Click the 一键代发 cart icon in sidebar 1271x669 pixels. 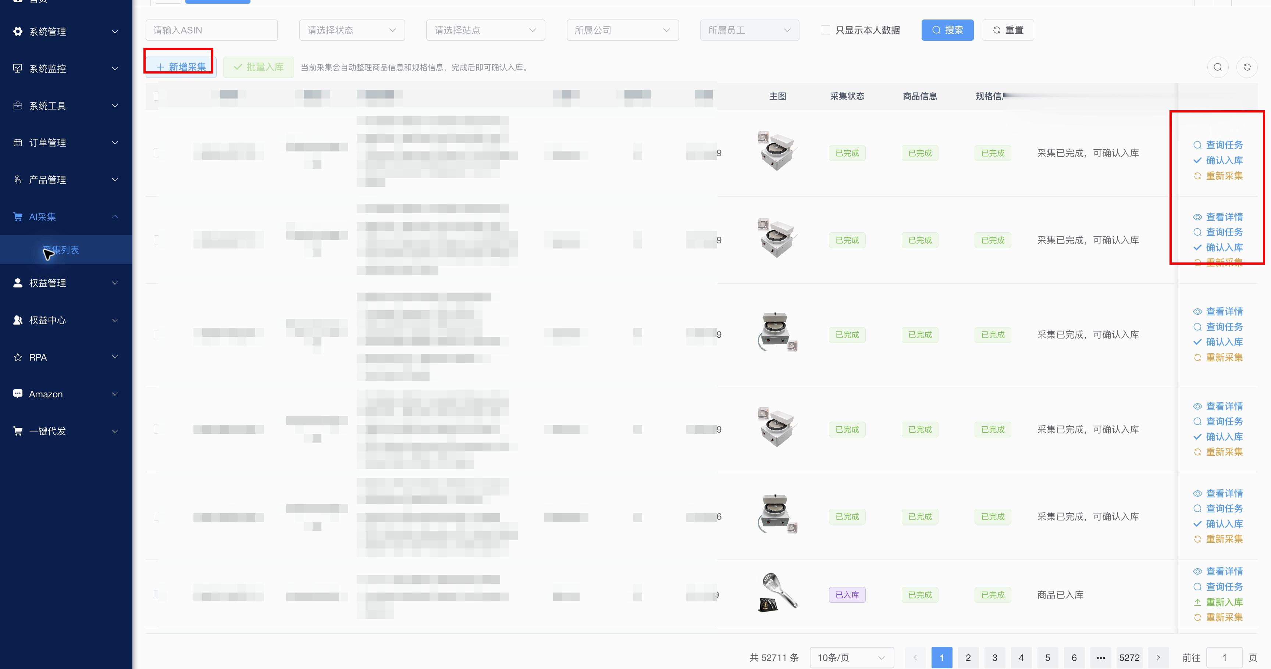coord(18,431)
